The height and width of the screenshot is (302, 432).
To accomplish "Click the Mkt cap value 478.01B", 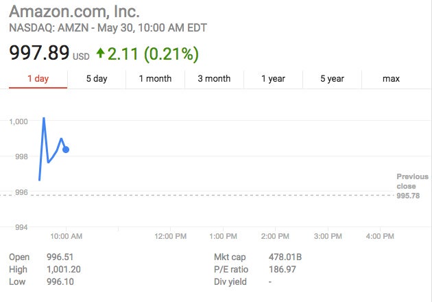I will coord(285,257).
